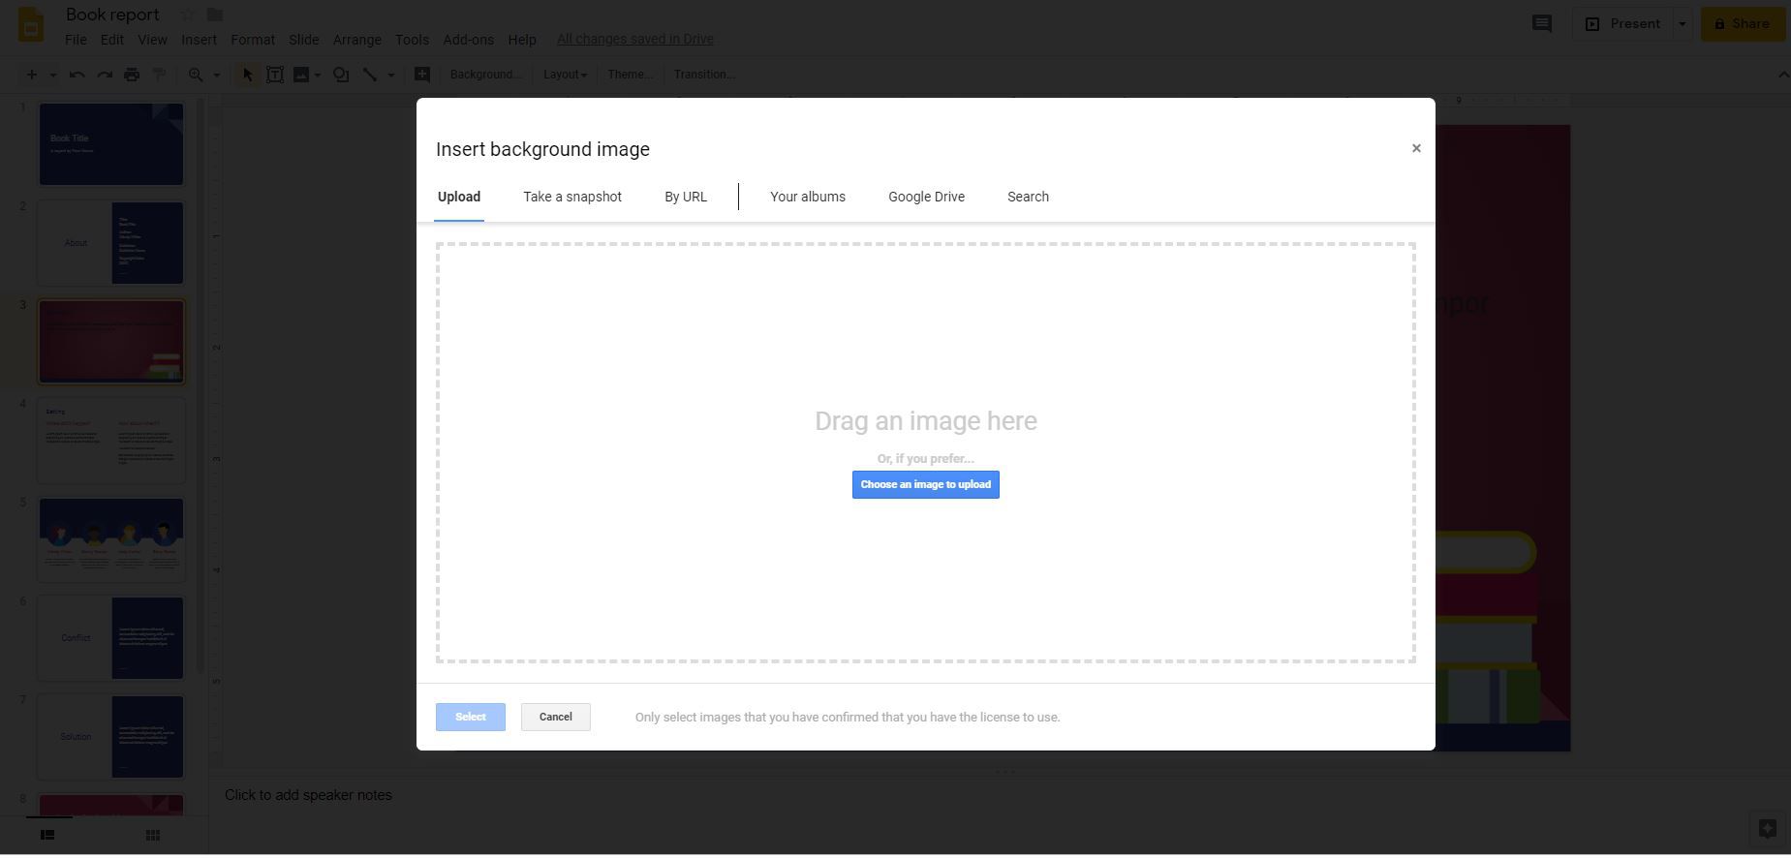Select the Shape tool
The height and width of the screenshot is (858, 1791).
coord(341,75)
